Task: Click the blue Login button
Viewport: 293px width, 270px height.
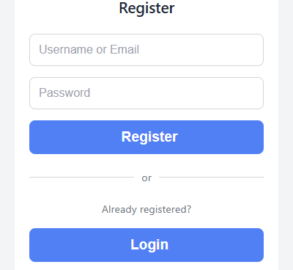Action: [146, 245]
